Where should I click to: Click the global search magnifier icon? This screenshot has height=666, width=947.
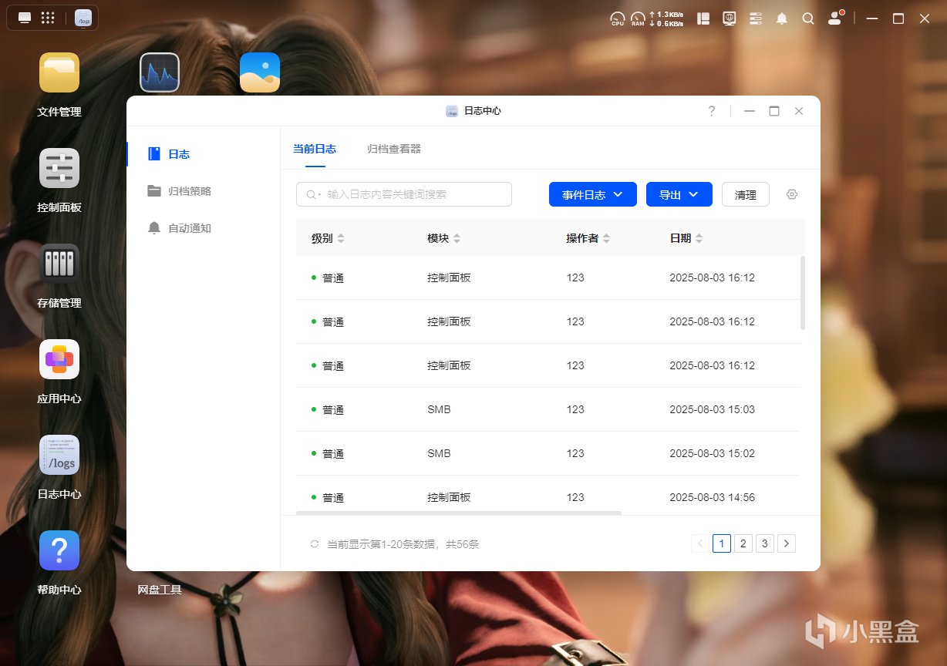[808, 18]
